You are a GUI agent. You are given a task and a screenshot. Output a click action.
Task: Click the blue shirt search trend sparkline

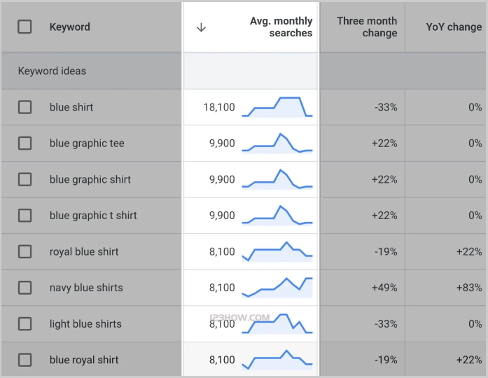click(277, 107)
